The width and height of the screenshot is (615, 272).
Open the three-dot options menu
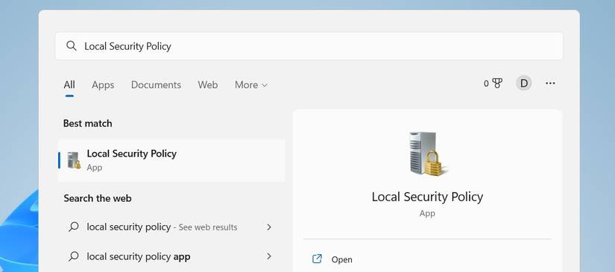pos(550,83)
